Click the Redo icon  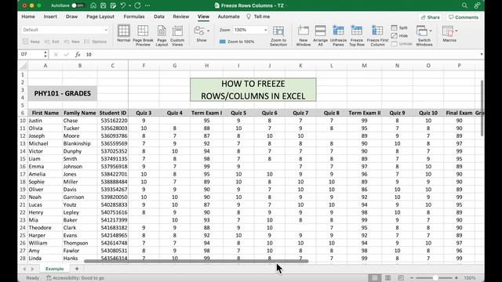pyautogui.click(x=138, y=5)
